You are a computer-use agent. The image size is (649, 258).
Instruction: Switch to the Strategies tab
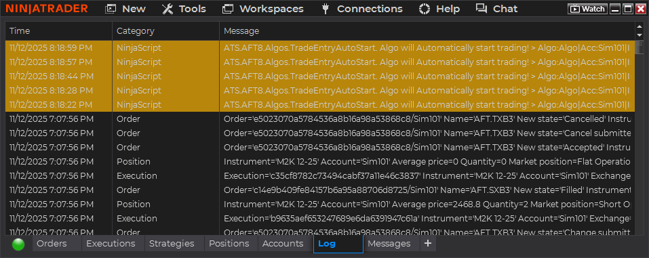(x=174, y=244)
